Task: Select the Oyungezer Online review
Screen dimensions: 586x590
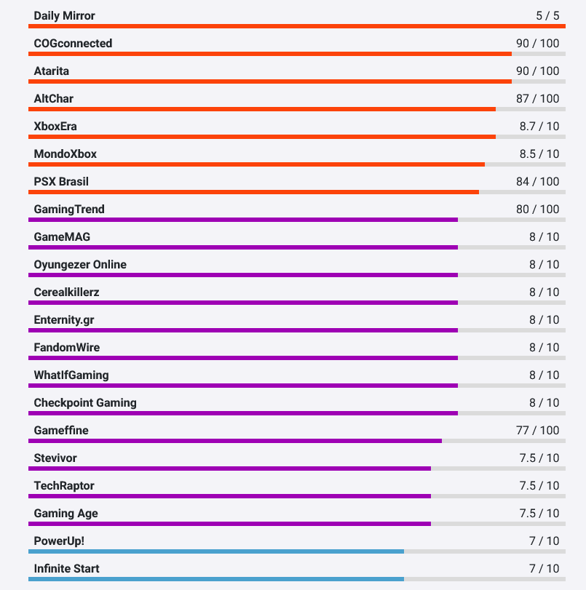Action: pos(80,264)
